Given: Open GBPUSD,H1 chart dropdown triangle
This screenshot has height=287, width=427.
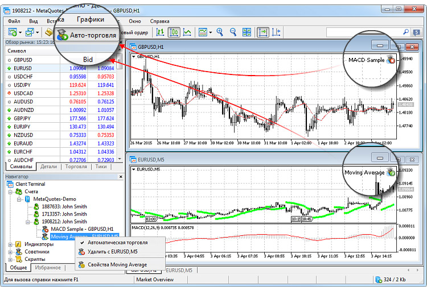Looking at the screenshot, I should [x=133, y=56].
